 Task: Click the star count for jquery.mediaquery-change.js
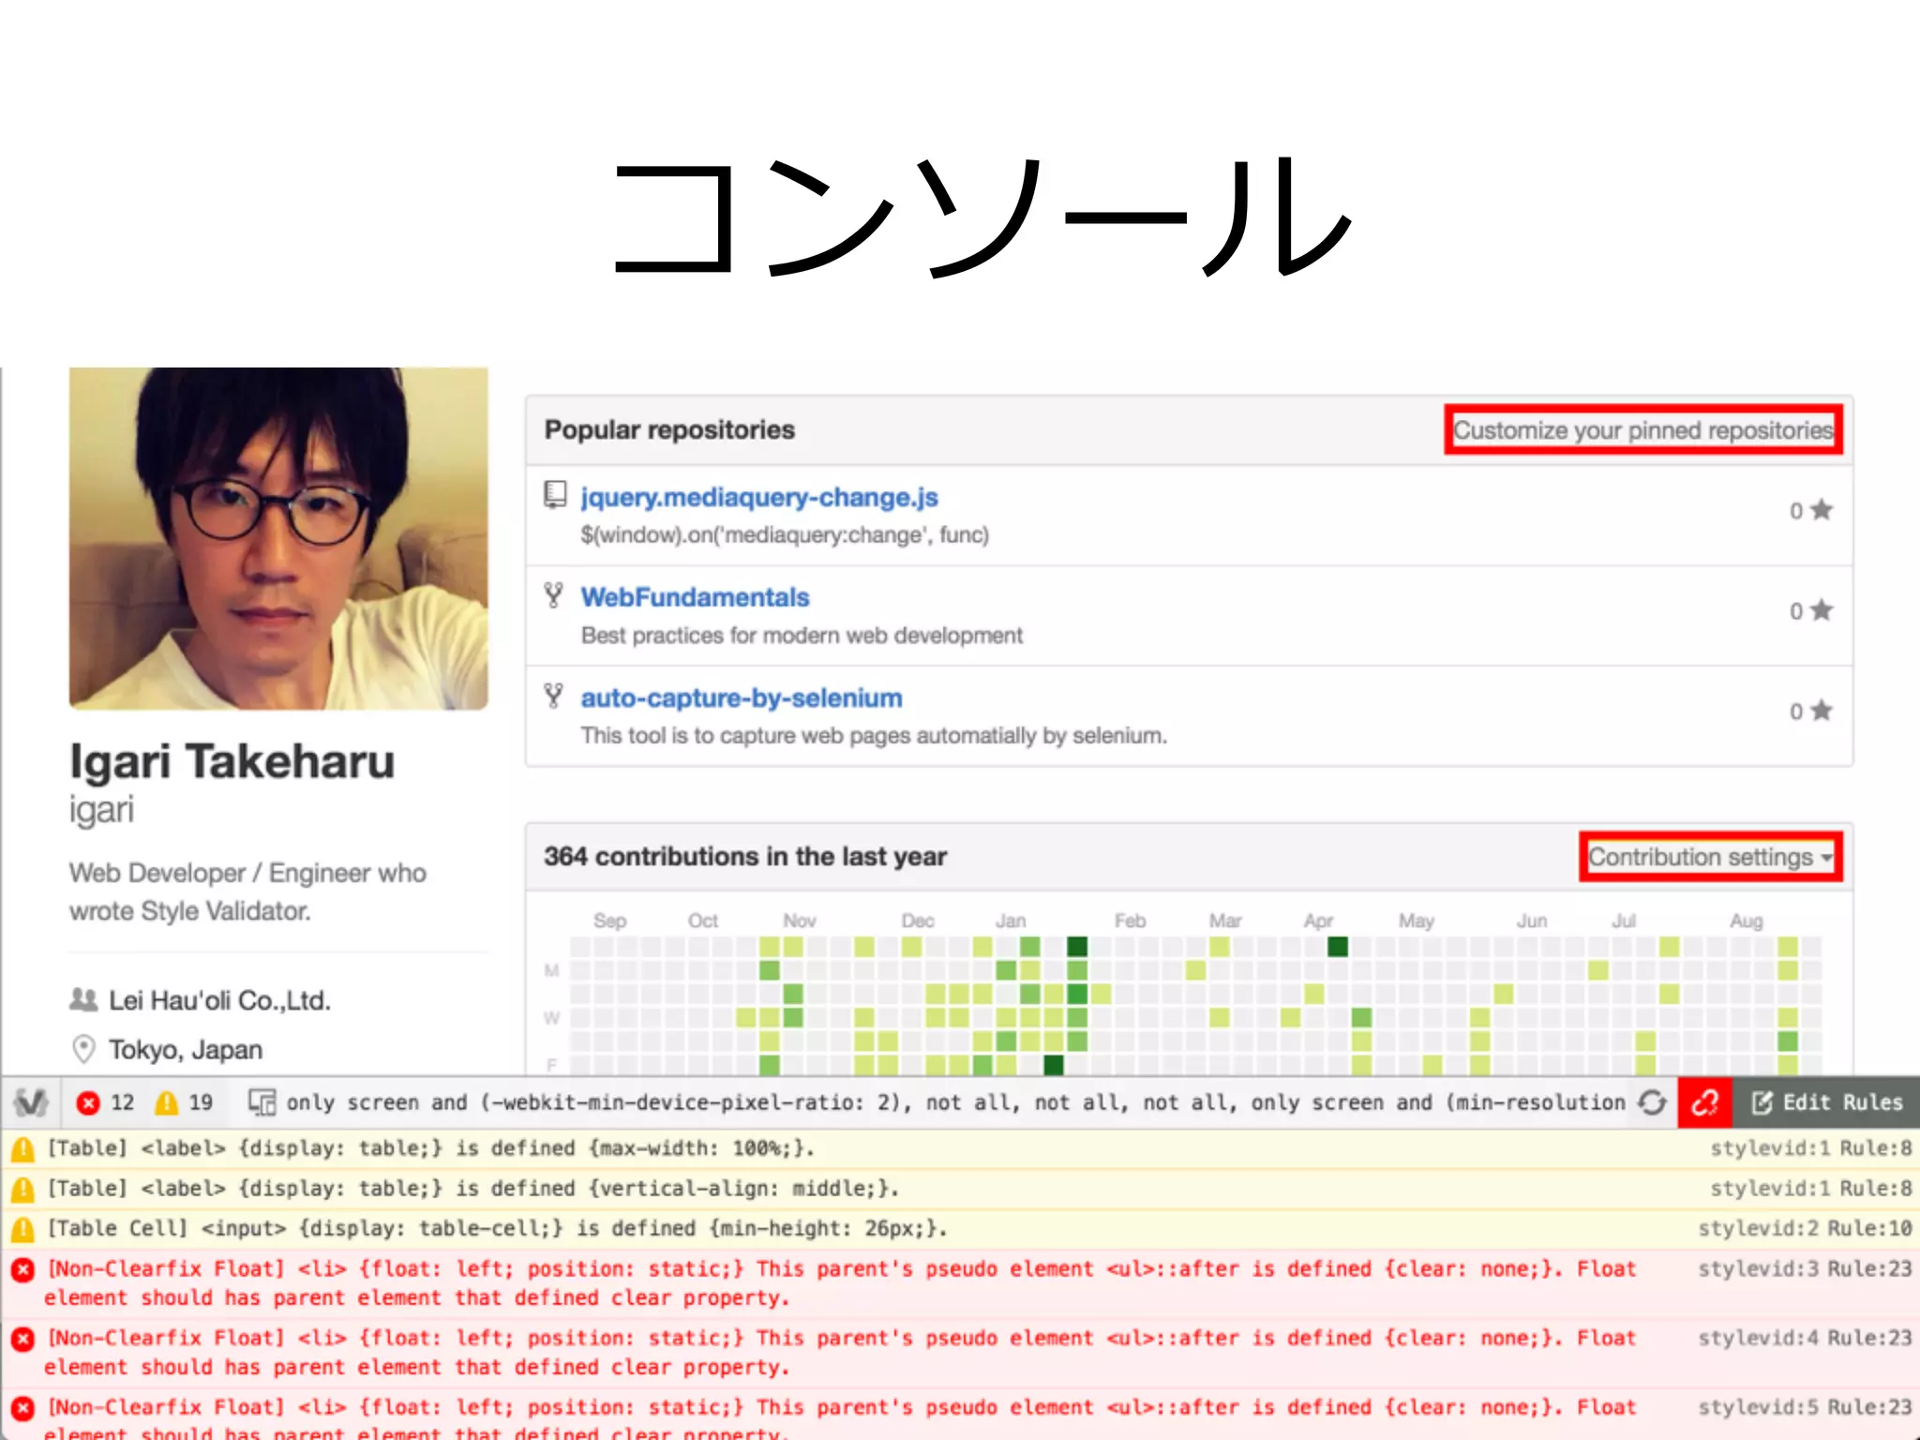1810,510
